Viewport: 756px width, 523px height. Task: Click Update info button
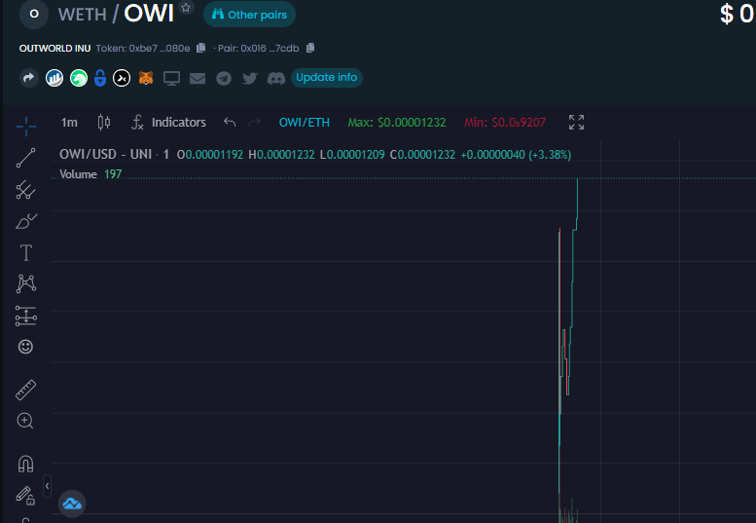click(x=326, y=78)
